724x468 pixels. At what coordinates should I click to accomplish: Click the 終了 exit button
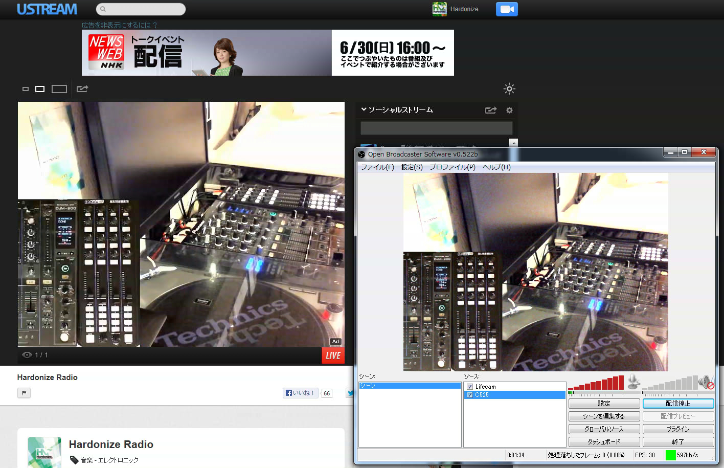click(x=678, y=442)
